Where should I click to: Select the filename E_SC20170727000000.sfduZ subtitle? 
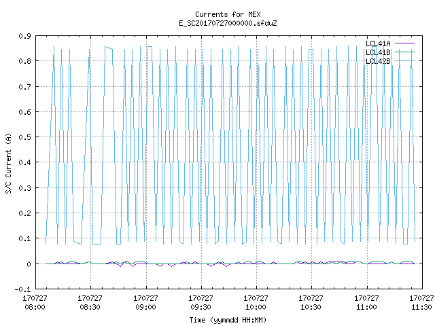pyautogui.click(x=228, y=23)
